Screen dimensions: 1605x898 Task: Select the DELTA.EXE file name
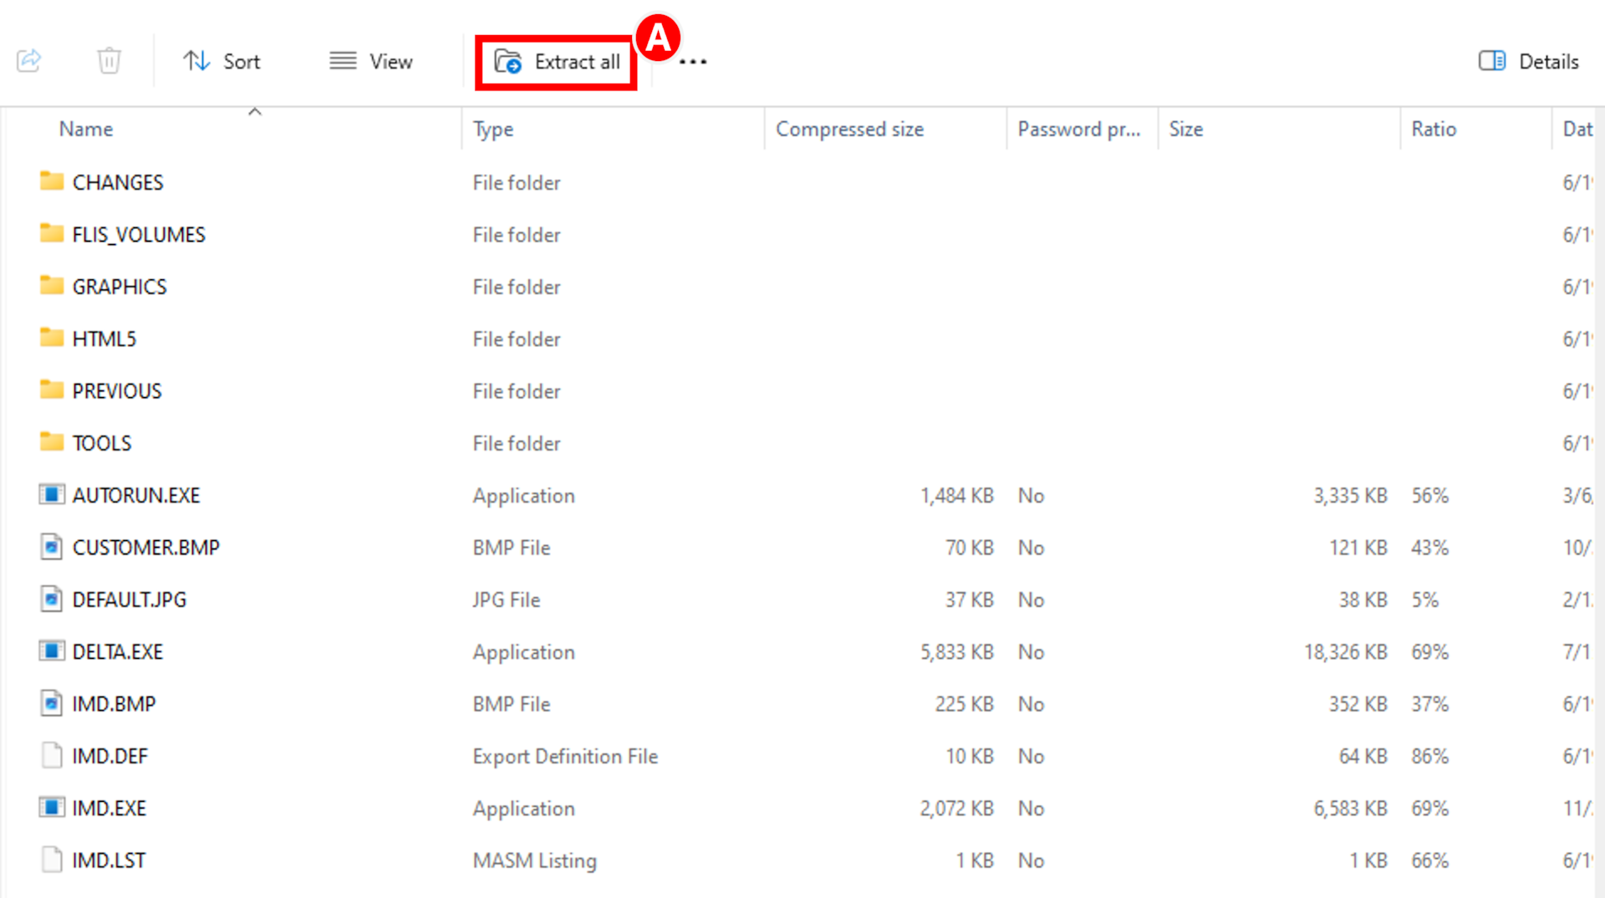118,651
